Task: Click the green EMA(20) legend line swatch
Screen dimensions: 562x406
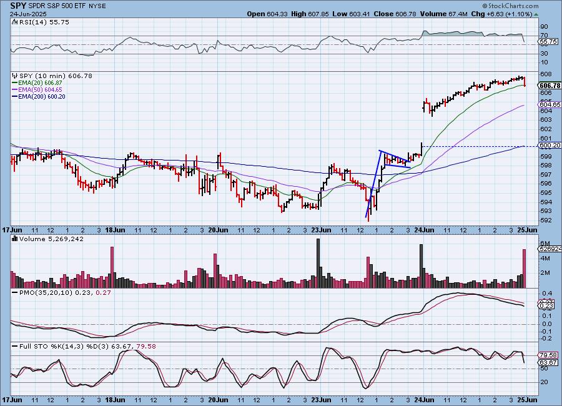Action: [x=15, y=83]
